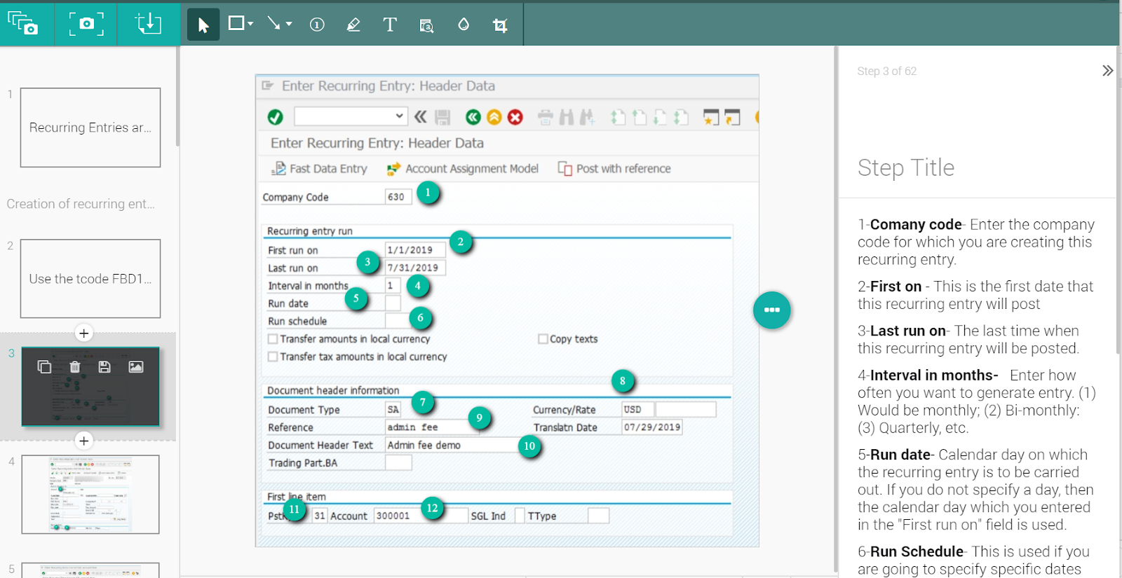Click the Interval in months field
Image resolution: width=1122 pixels, height=578 pixels.
[x=393, y=286]
